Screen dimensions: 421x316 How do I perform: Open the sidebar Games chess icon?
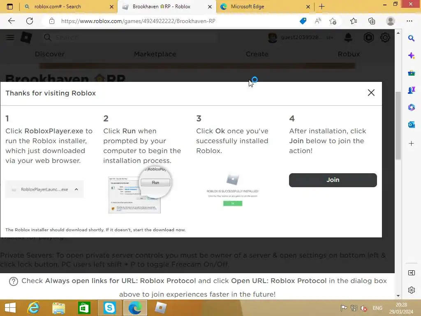tap(411, 90)
